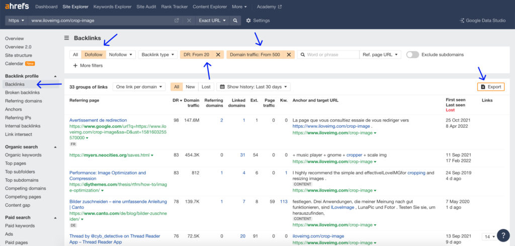The height and width of the screenshot is (246, 515).
Task: Open Content gap in sidebar
Action: click(x=18, y=205)
